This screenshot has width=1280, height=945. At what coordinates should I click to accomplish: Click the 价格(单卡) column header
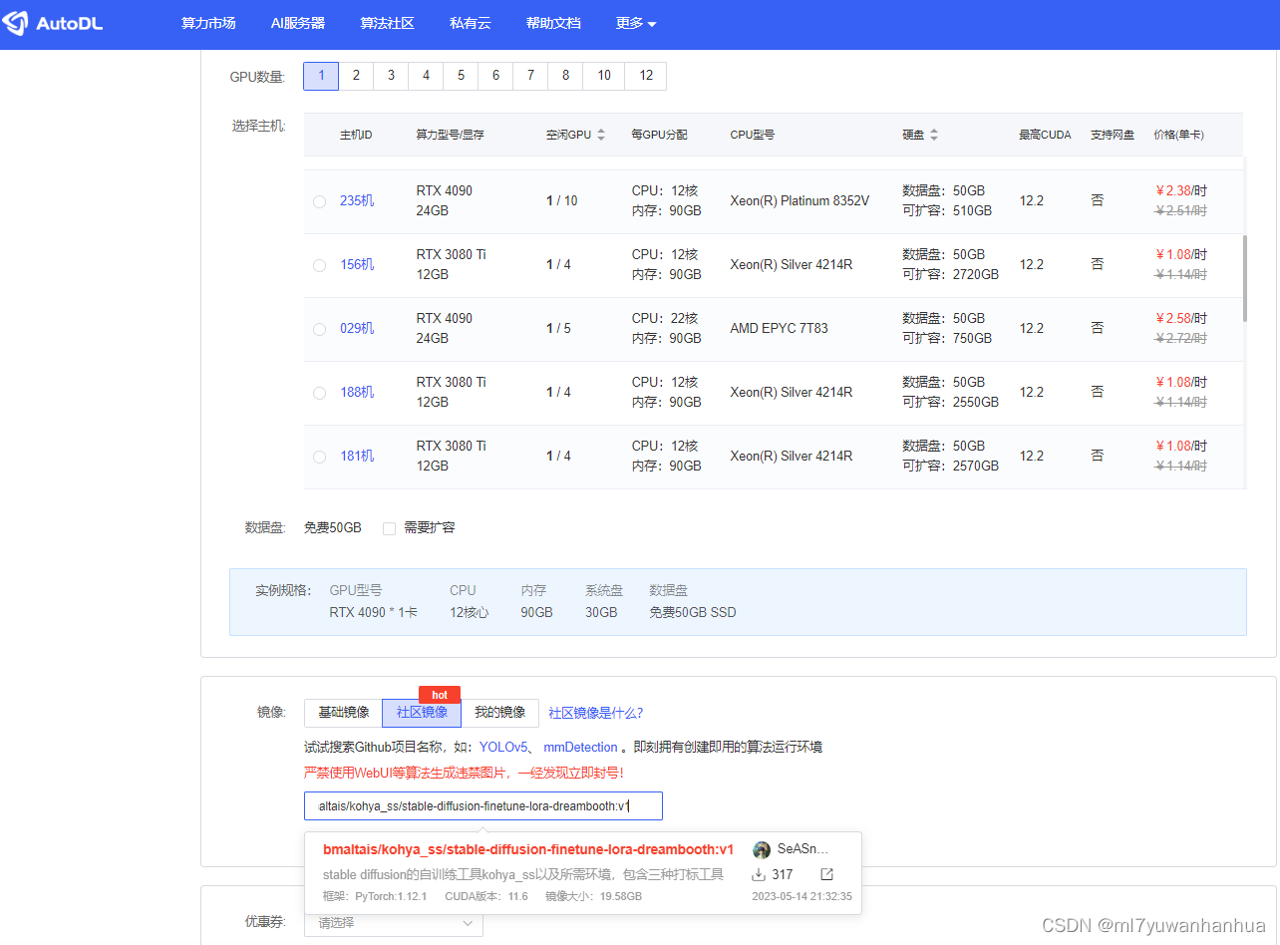click(x=1178, y=135)
